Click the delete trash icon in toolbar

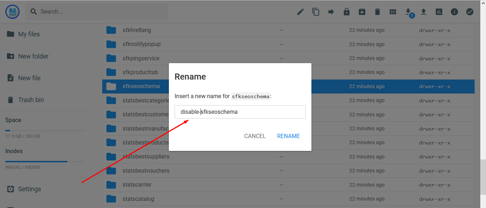click(377, 12)
